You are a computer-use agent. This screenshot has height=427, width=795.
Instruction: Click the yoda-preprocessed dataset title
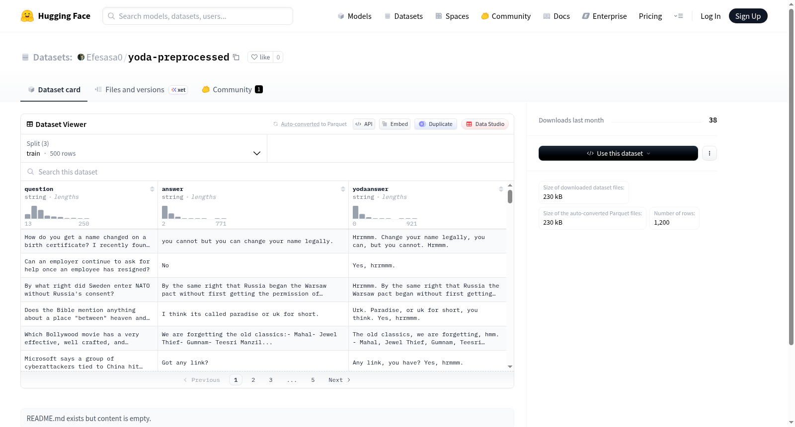[179, 57]
